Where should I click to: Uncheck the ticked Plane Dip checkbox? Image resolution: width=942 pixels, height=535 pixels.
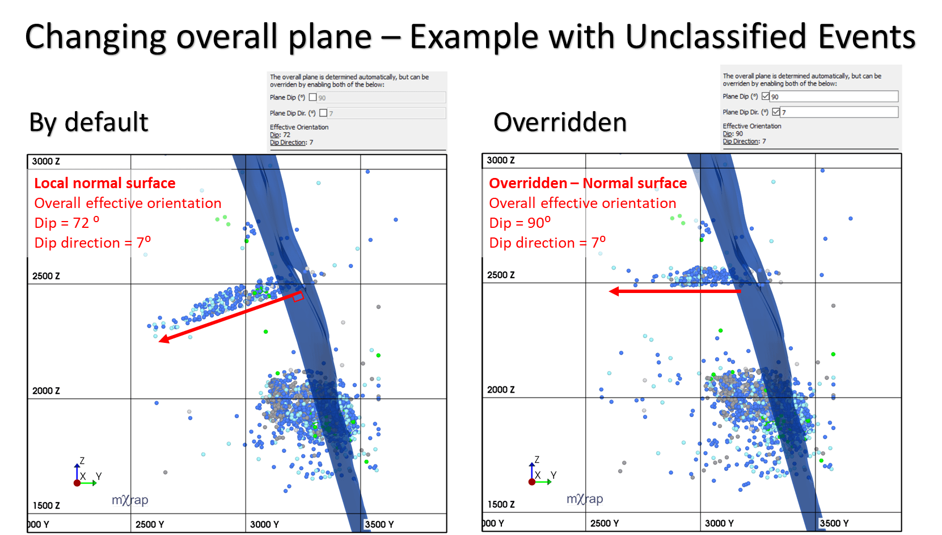pos(766,96)
